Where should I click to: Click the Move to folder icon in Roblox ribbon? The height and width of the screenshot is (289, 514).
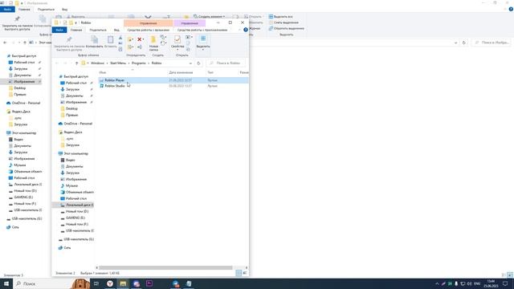[130, 39]
